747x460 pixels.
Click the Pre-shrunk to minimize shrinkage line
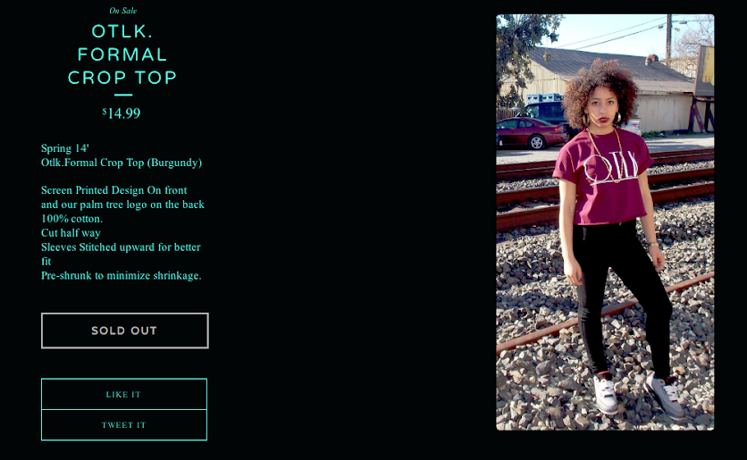[x=121, y=276]
